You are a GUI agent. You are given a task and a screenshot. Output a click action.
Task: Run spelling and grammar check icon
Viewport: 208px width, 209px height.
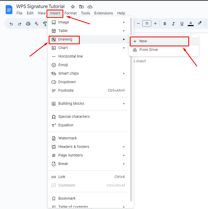pyautogui.click(x=37, y=24)
